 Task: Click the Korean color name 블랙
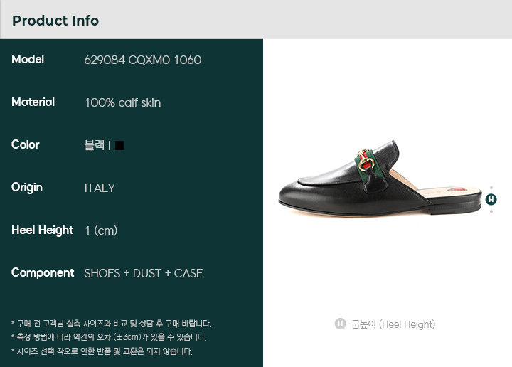[95, 144]
